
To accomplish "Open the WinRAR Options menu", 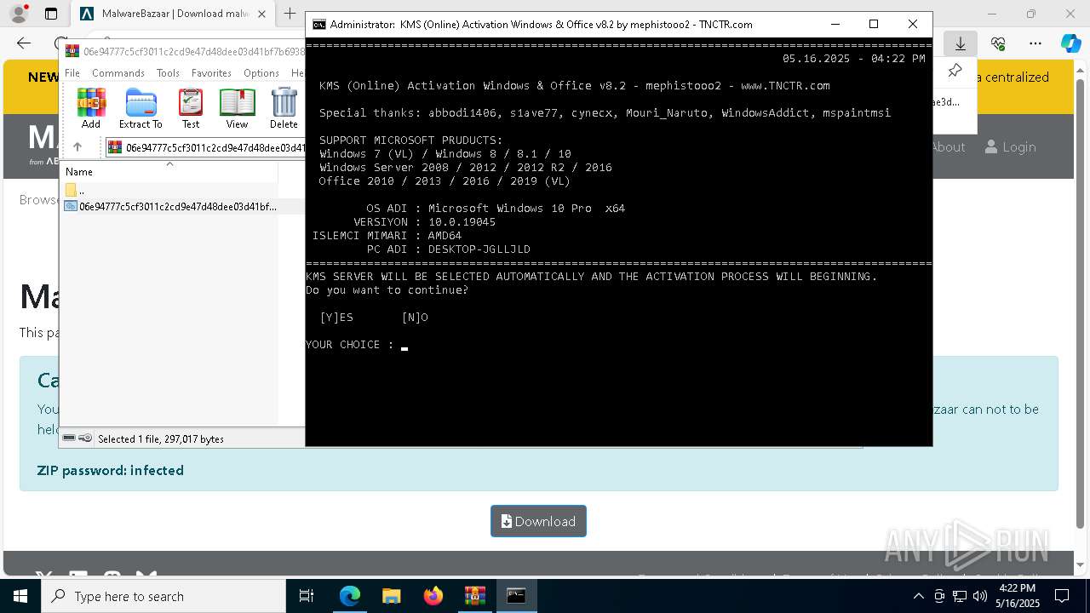I will click(261, 73).
